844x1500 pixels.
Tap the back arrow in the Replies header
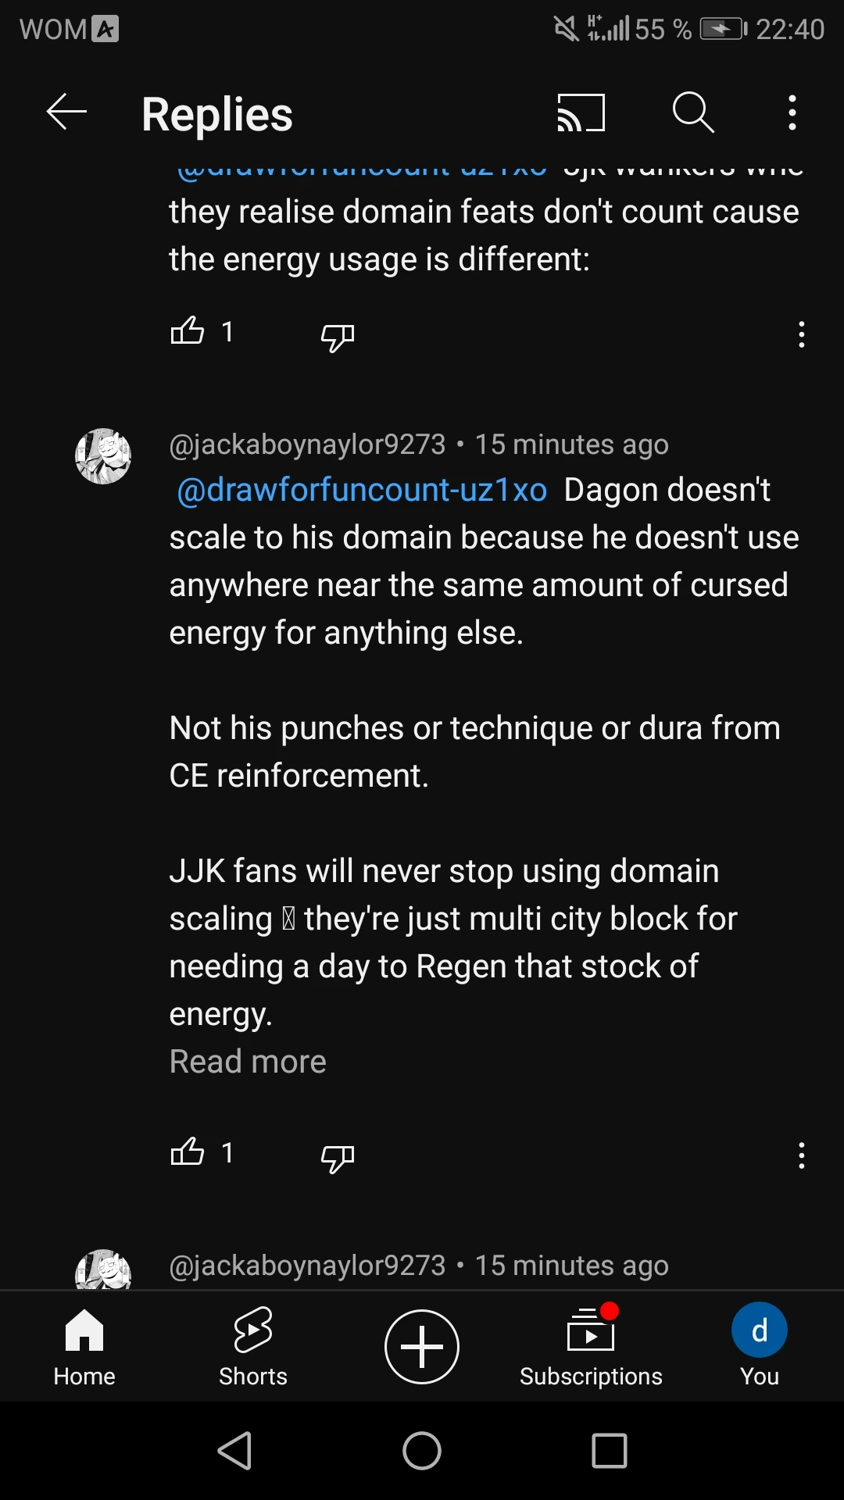[66, 113]
